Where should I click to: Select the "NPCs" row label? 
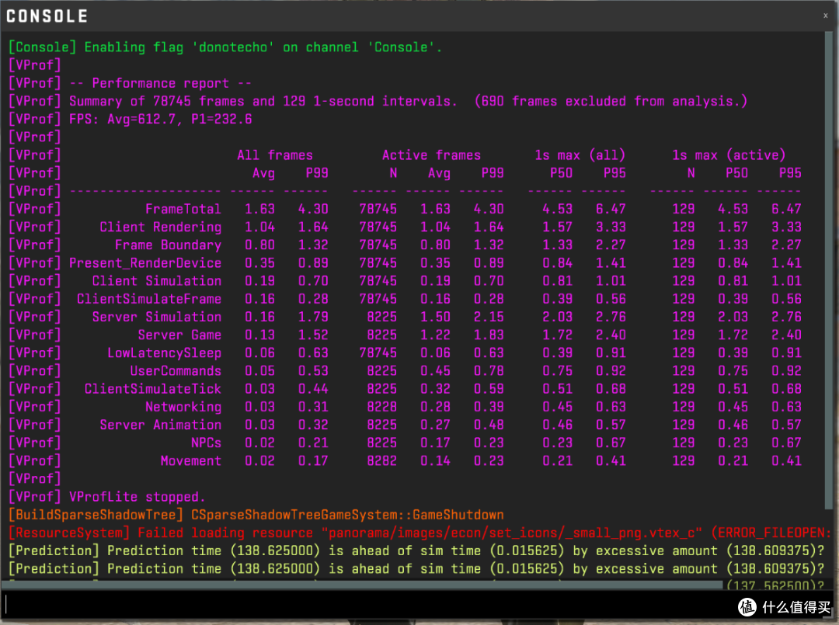[206, 443]
